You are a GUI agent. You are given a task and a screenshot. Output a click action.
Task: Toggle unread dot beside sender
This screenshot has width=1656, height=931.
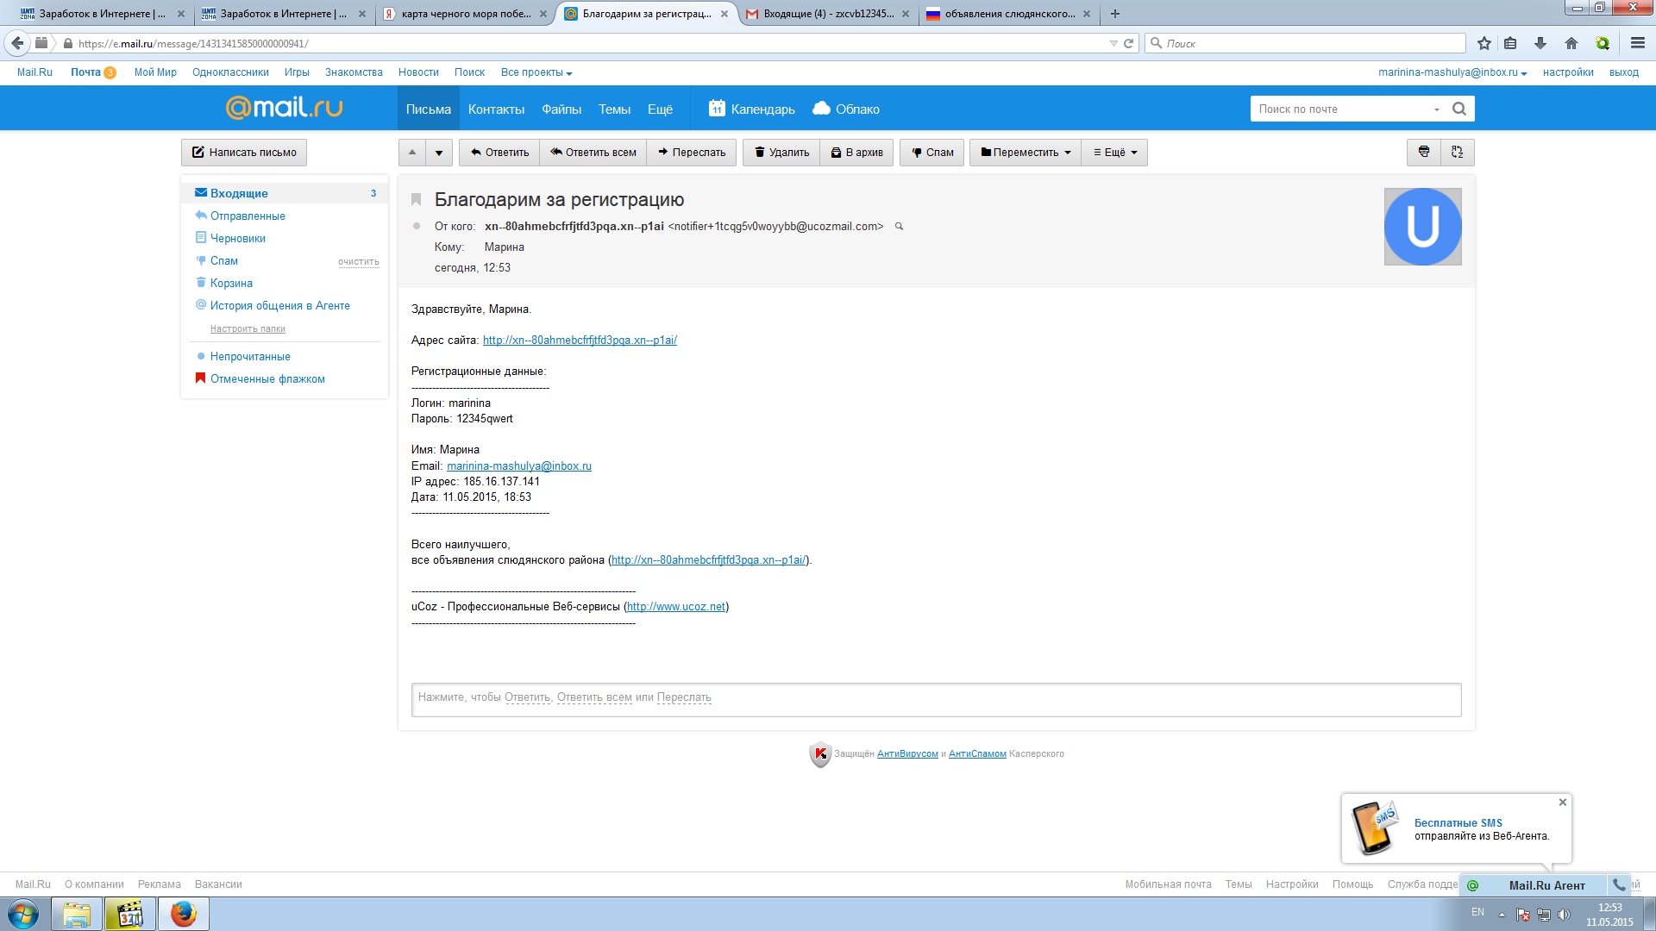coord(417,227)
